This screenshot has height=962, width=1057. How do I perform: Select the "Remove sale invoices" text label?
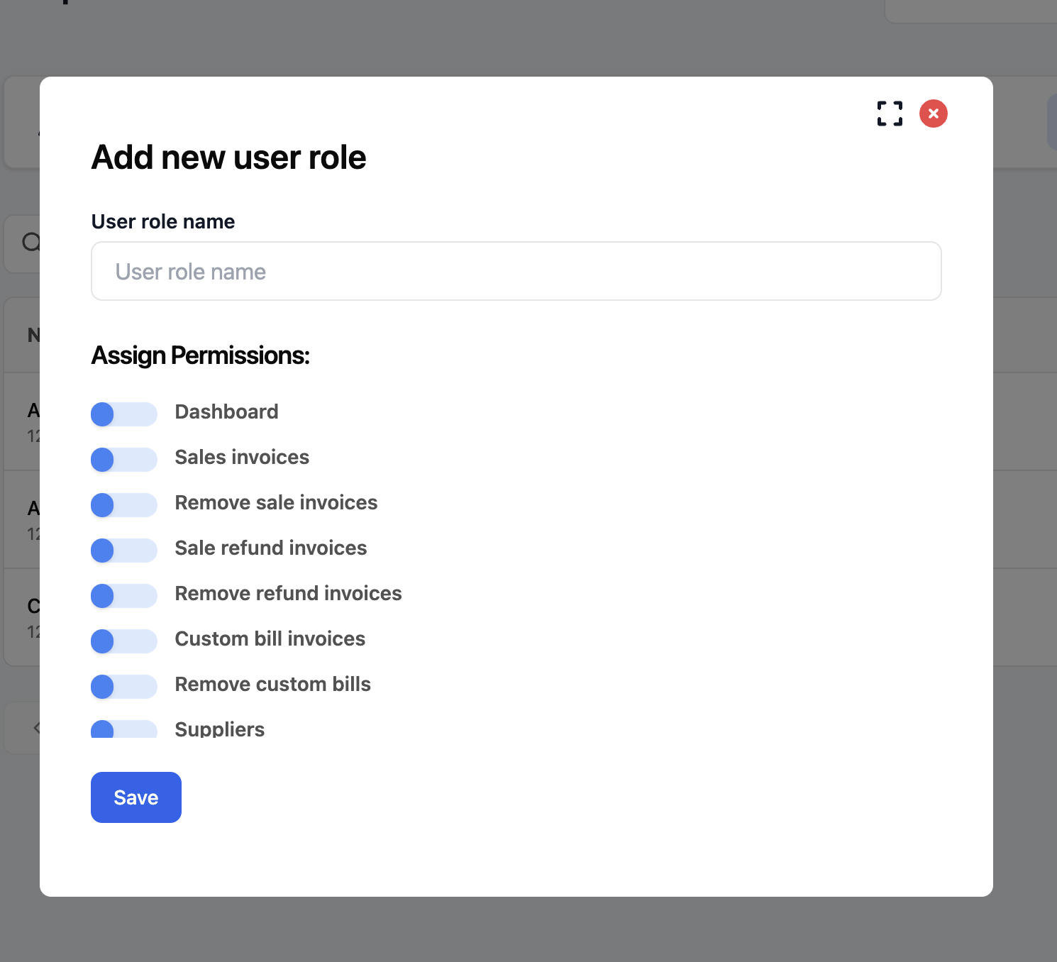point(276,503)
